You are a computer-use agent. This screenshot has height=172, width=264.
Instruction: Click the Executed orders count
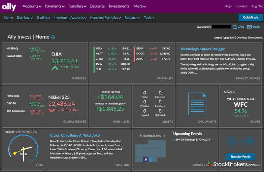coord(160,102)
